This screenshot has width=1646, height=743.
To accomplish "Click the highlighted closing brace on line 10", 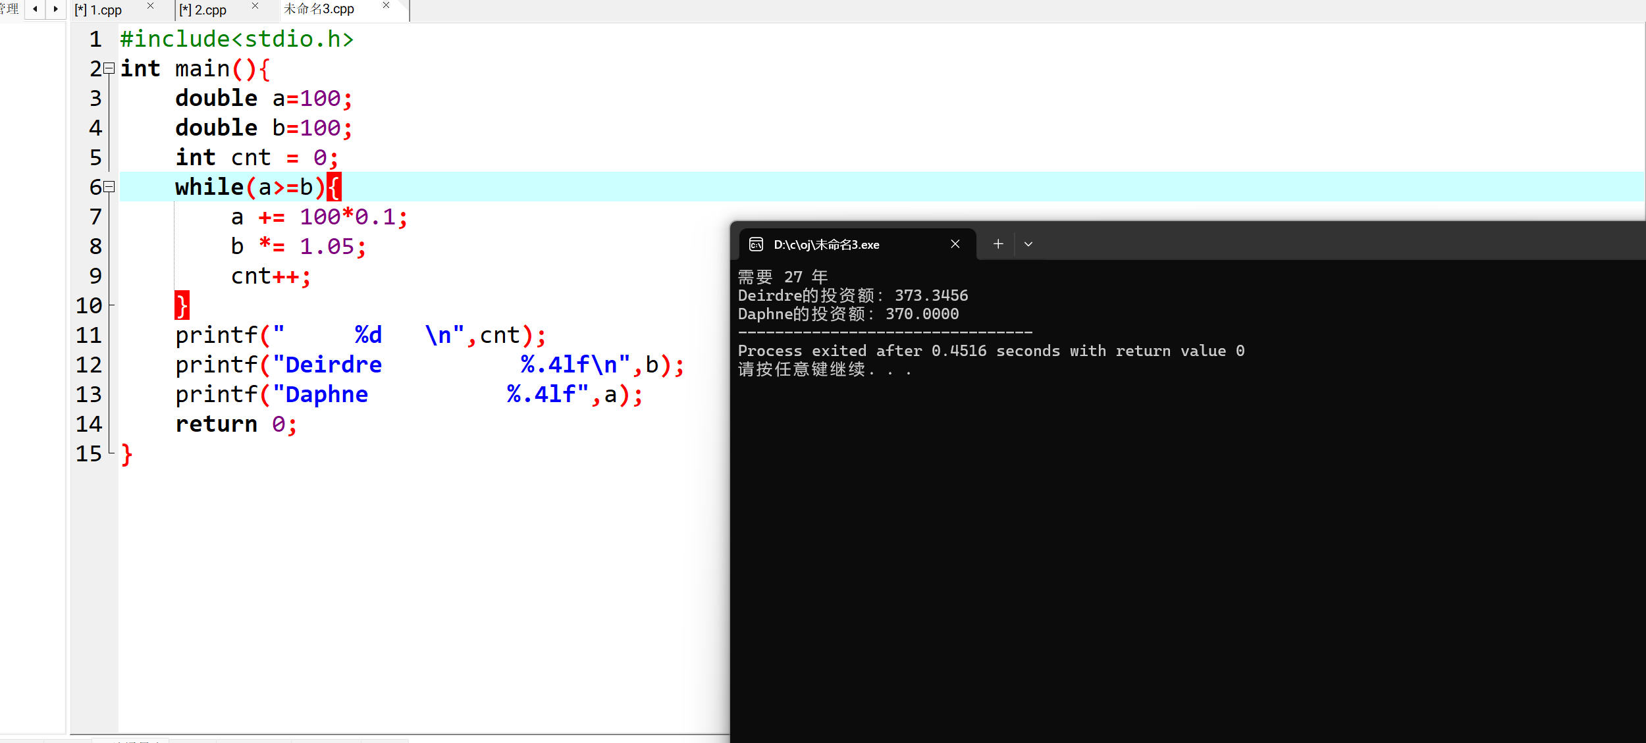I will click(182, 305).
